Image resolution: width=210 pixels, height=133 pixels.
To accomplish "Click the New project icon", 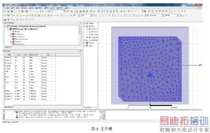I will pyautogui.click(x=5, y=11).
